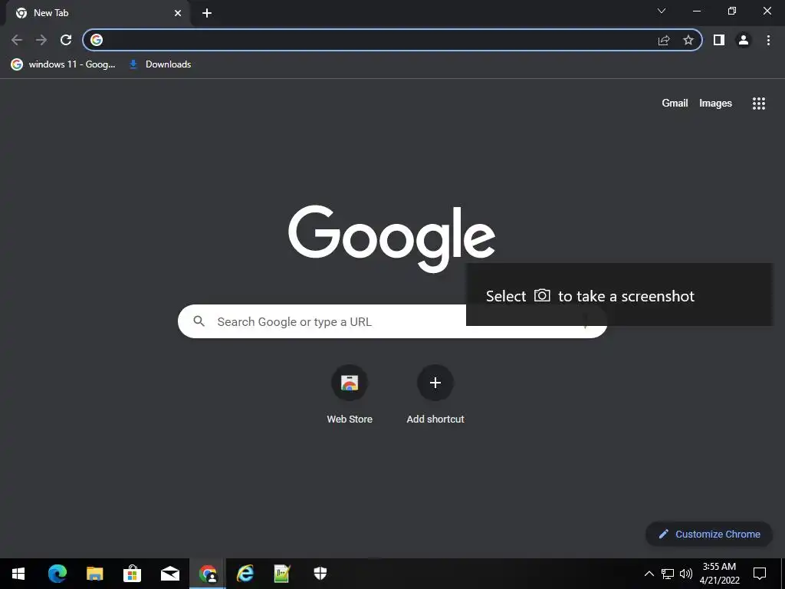Click the browser back arrow
This screenshot has width=785, height=589.
tap(17, 40)
